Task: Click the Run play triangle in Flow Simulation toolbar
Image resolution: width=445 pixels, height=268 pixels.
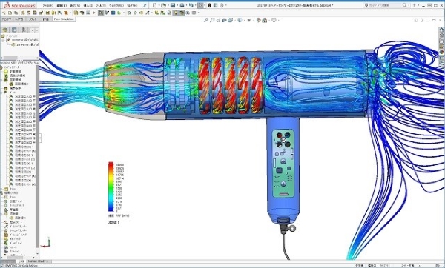Action: 94,13
